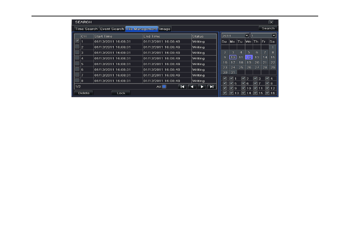The height and width of the screenshot is (225, 338).
Task: Go to next page of file list
Action: 202,87
